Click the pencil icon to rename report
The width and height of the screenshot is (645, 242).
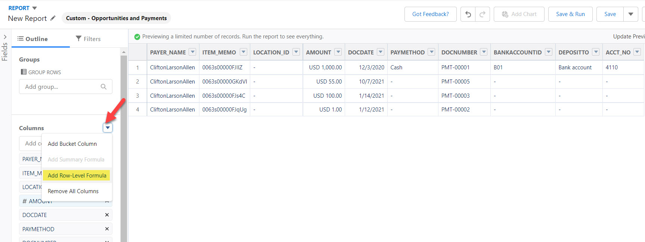[x=53, y=18]
